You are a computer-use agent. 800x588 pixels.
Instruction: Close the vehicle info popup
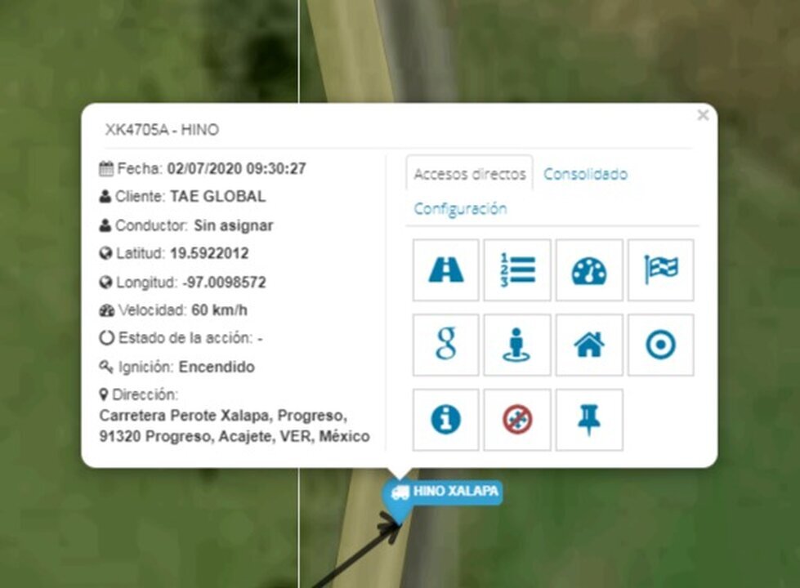[x=703, y=116]
